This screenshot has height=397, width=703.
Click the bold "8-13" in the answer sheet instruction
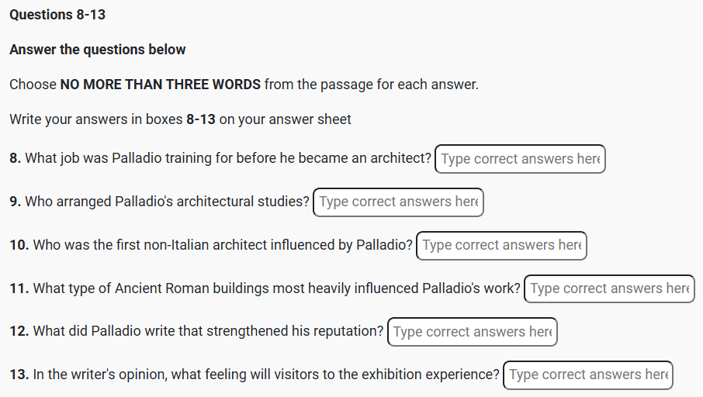pos(201,119)
